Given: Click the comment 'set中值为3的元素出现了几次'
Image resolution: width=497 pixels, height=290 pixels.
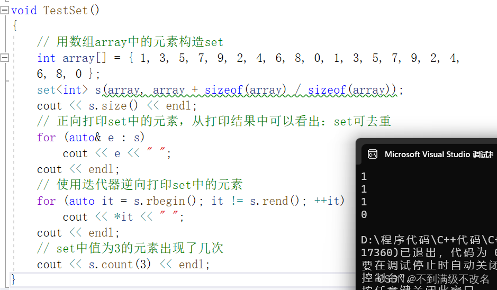Looking at the screenshot, I should click(130, 248).
